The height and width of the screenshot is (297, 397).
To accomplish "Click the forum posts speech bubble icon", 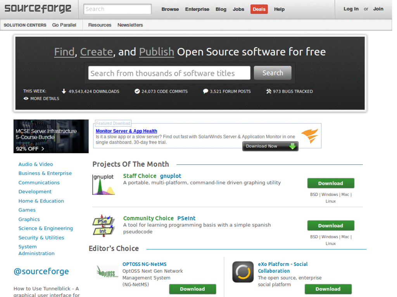I will 205,91.
